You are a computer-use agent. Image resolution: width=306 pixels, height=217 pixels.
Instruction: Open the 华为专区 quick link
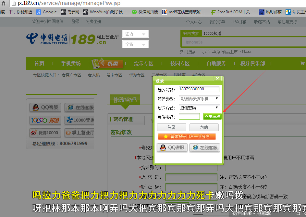point(137,75)
